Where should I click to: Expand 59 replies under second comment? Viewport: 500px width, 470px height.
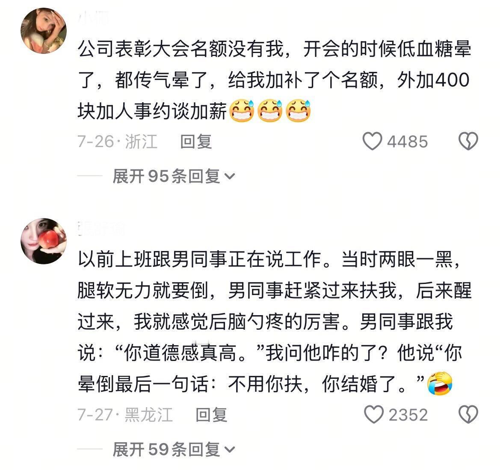click(x=174, y=449)
